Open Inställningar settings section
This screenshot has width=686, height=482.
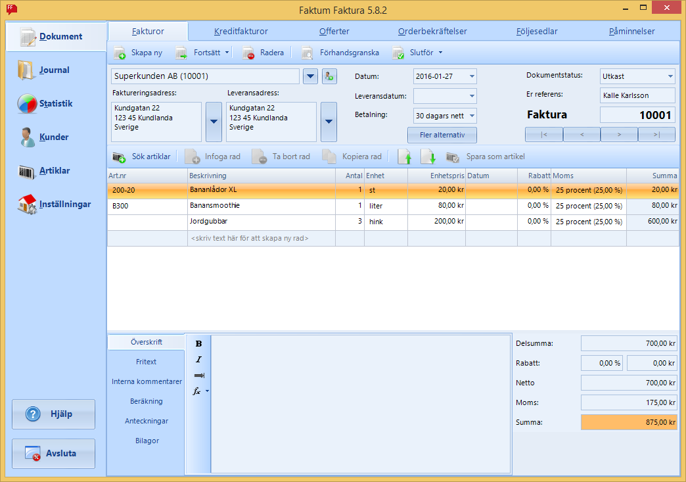pyautogui.click(x=53, y=205)
